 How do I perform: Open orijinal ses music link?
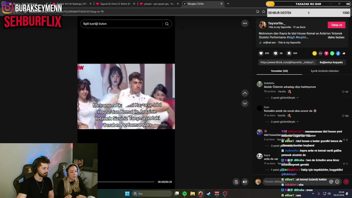[x=282, y=43]
